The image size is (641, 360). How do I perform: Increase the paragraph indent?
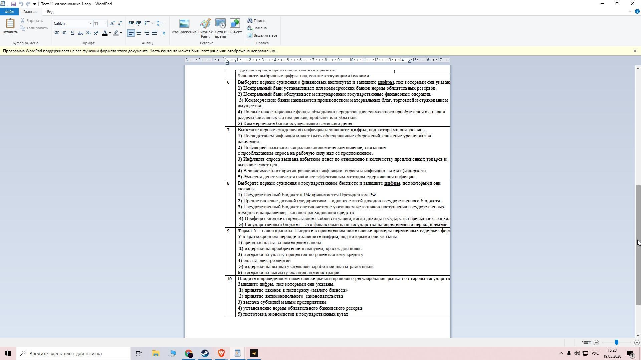click(x=139, y=23)
